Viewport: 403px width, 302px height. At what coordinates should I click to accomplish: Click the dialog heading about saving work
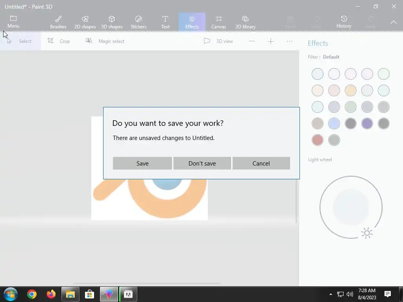tap(168, 123)
